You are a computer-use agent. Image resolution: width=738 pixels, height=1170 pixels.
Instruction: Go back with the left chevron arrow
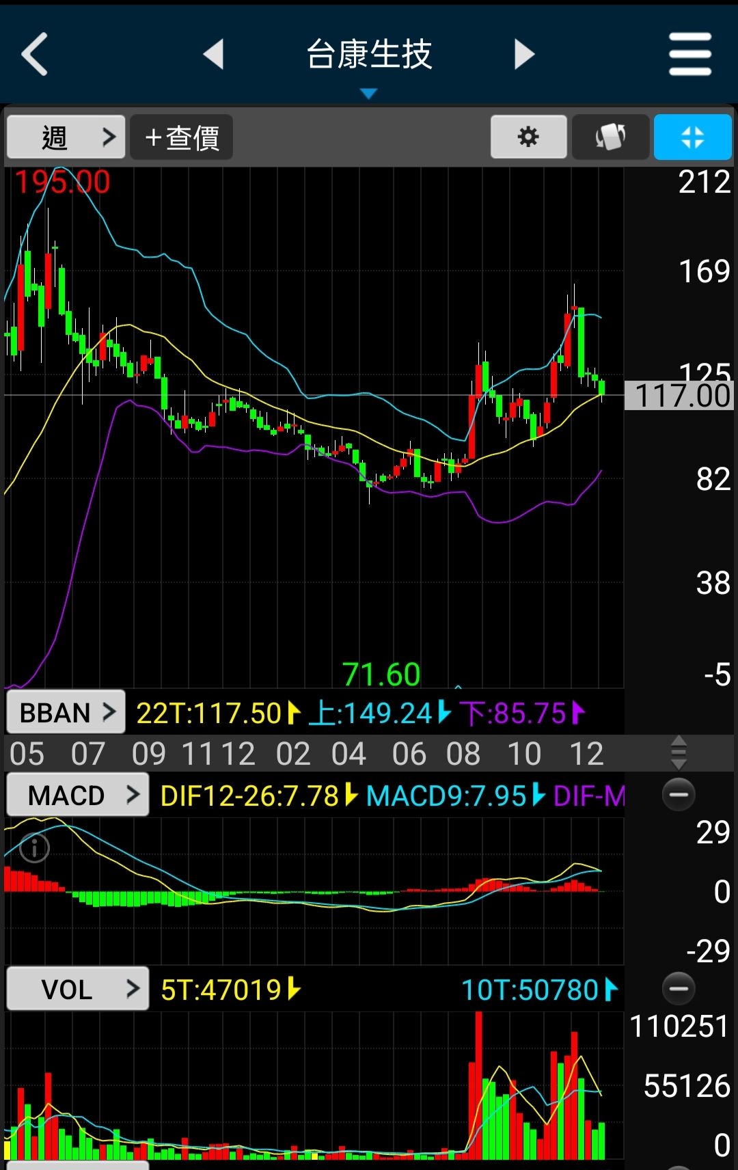35,54
